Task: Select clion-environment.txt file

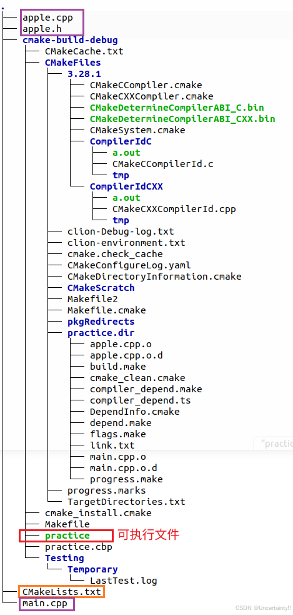Action: [126, 242]
